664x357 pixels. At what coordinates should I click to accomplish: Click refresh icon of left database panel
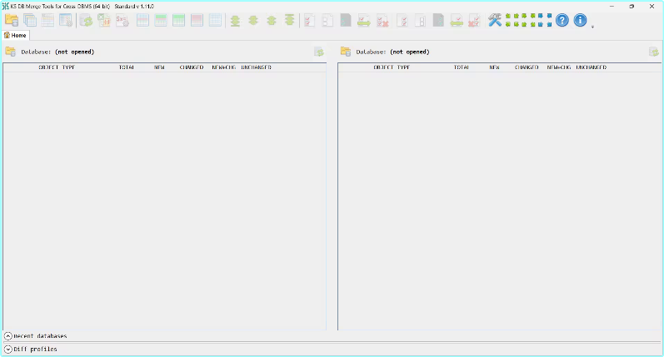[319, 52]
